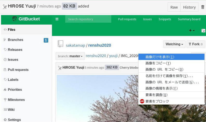206x122 pixels.
Task: Toggle the hamburger sidebar menu icon
Action: tap(57, 19)
